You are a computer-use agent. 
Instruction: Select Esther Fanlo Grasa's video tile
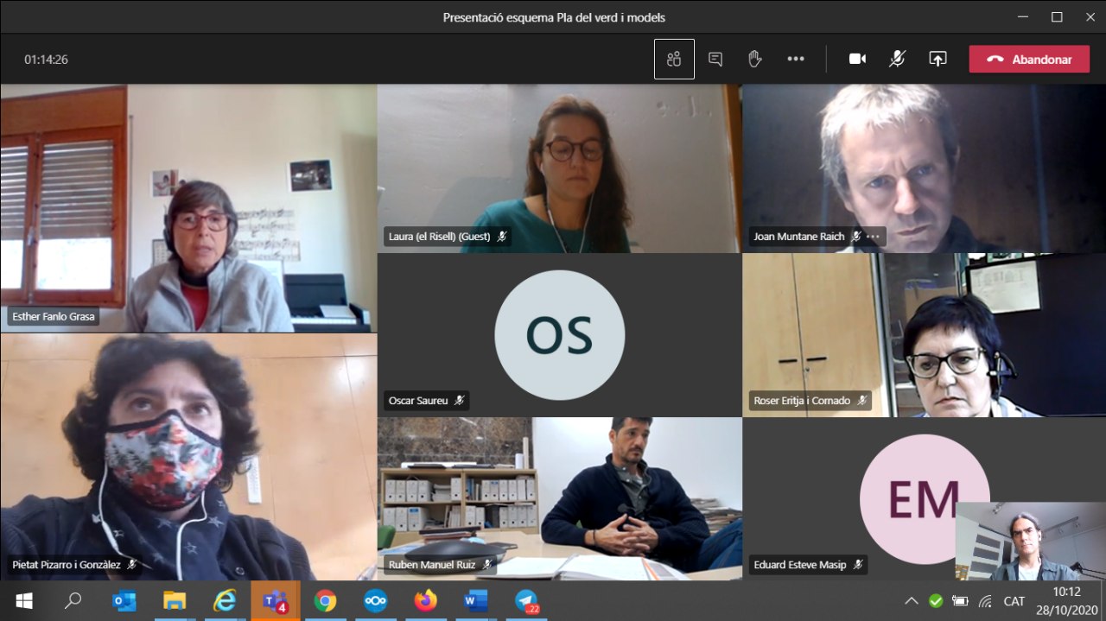188,207
